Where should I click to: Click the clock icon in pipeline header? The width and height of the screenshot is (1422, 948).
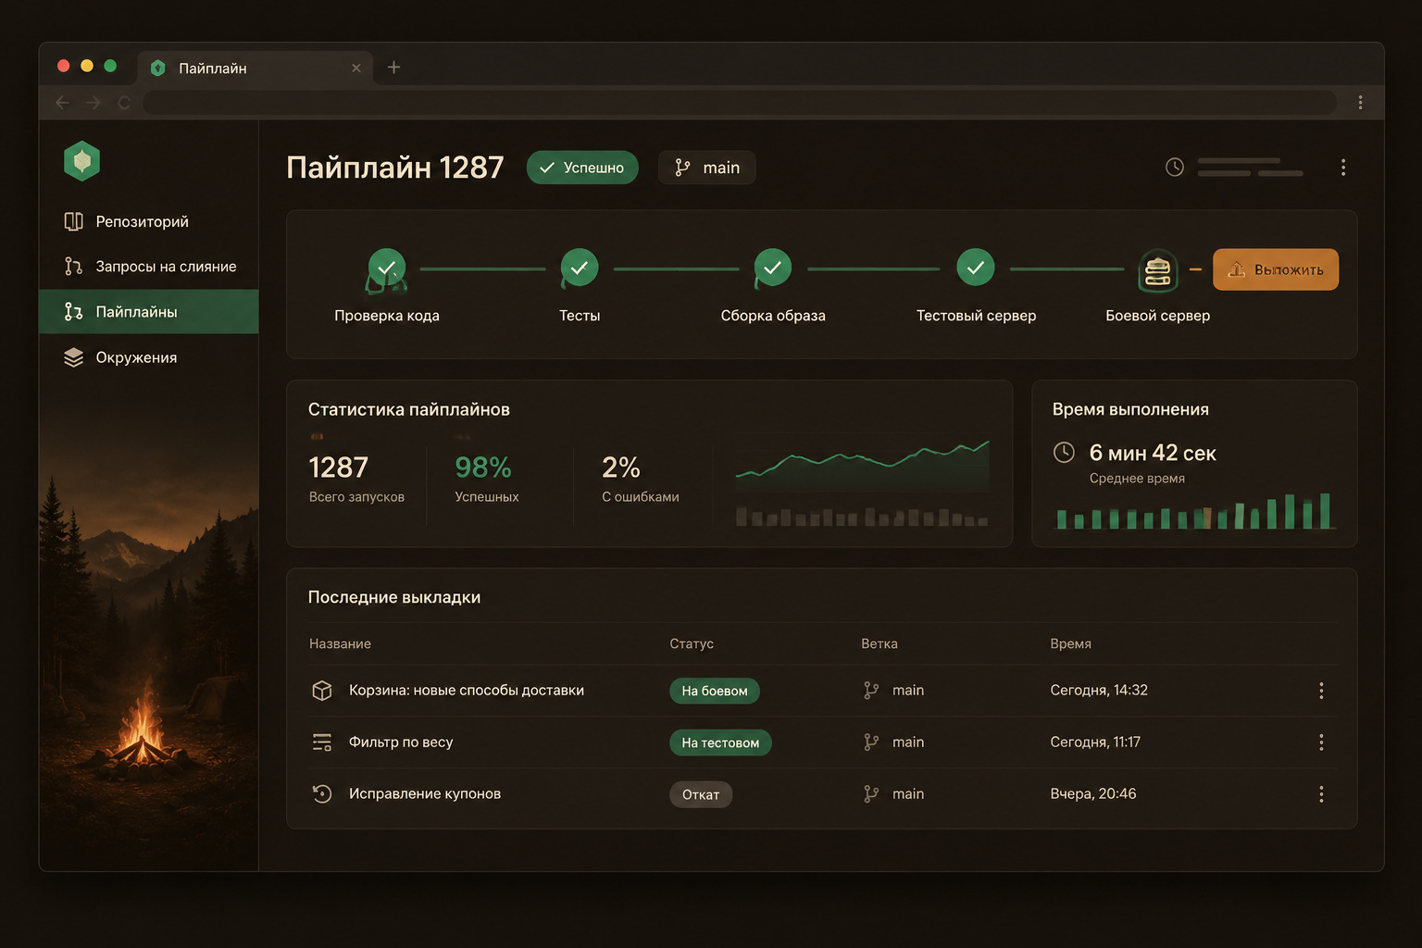(1175, 168)
